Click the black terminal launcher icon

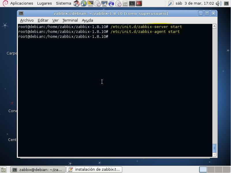[132, 3]
